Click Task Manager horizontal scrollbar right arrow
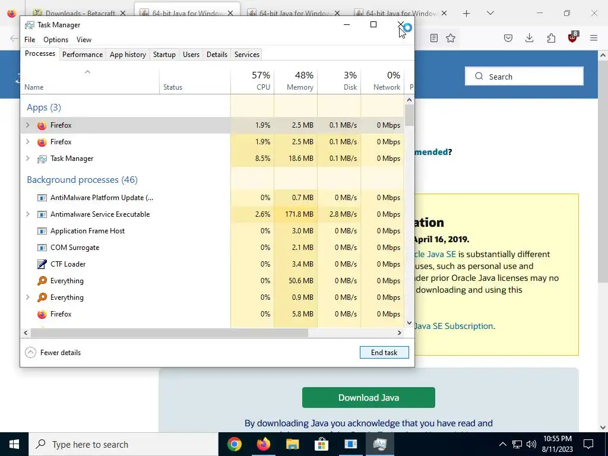Viewport: 608px width, 456px height. click(x=400, y=332)
